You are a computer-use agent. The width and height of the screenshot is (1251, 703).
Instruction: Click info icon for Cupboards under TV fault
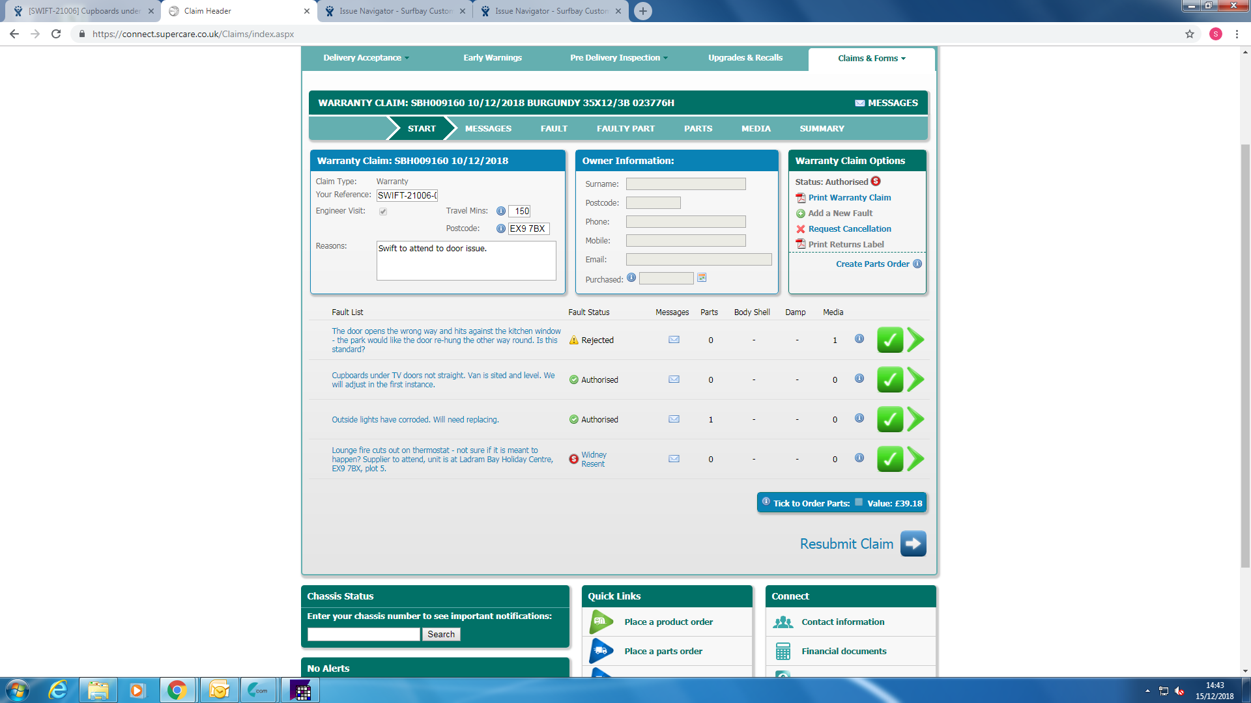pyautogui.click(x=859, y=379)
